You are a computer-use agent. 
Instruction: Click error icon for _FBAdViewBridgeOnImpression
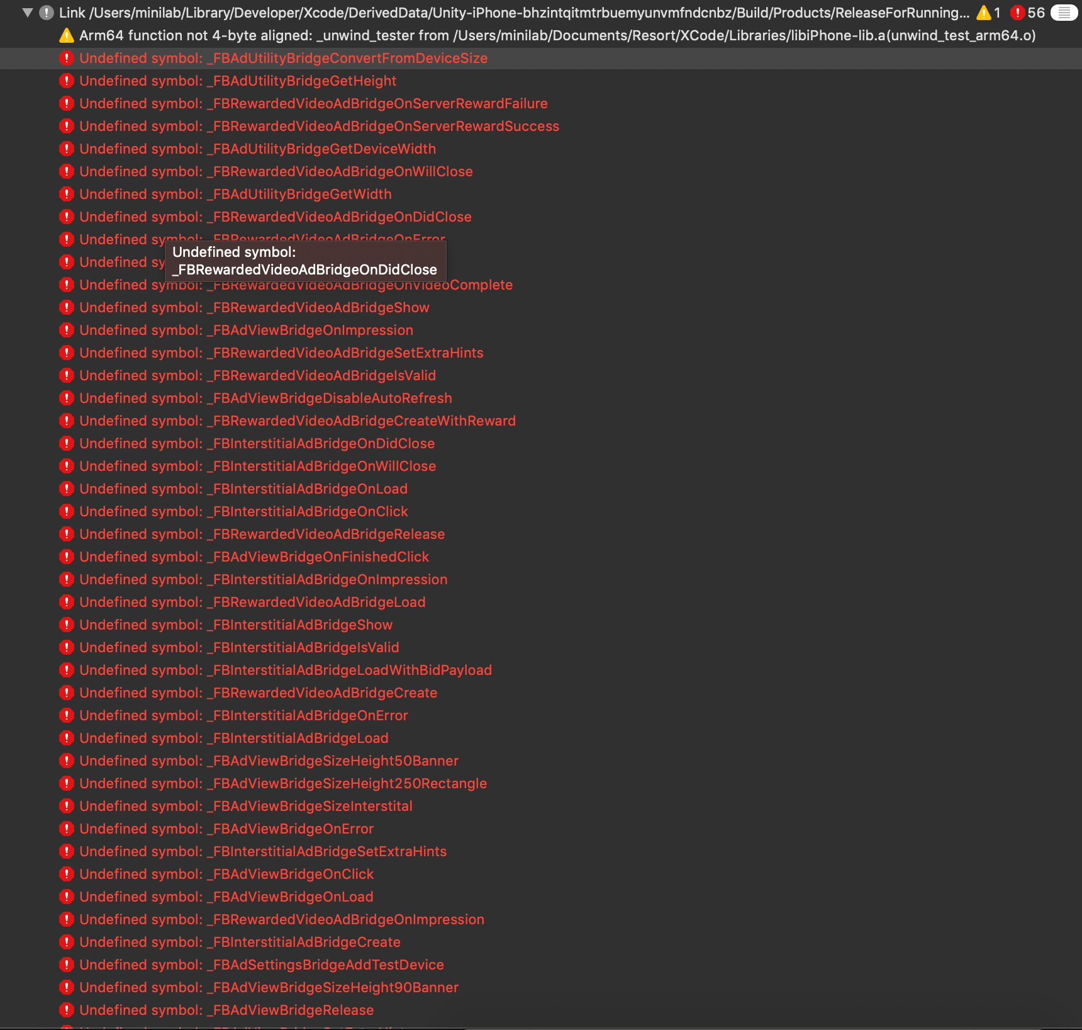coord(67,330)
